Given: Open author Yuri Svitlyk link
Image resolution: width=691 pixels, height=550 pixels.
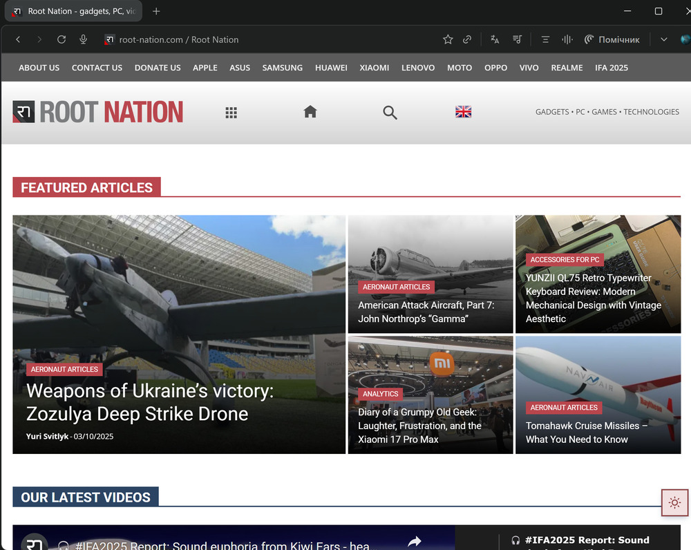Looking at the screenshot, I should click(x=47, y=436).
